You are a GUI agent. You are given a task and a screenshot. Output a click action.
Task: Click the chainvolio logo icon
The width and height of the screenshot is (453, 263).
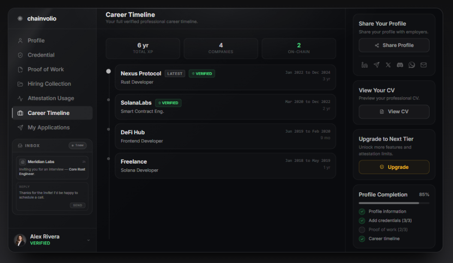click(x=20, y=19)
